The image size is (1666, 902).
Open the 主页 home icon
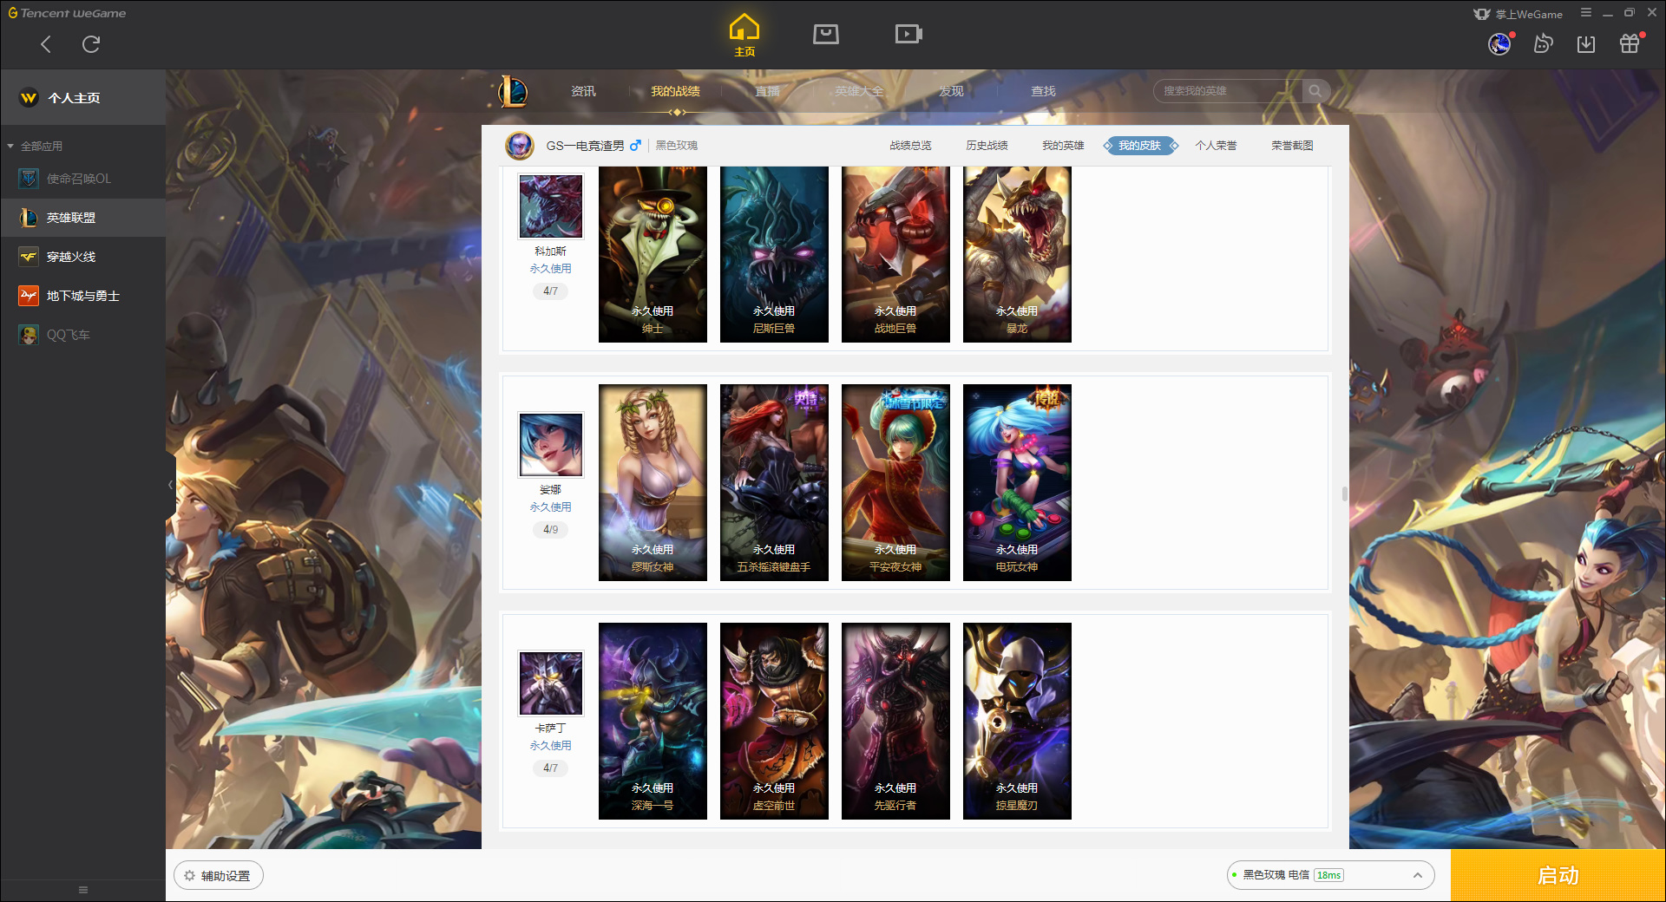click(x=744, y=36)
